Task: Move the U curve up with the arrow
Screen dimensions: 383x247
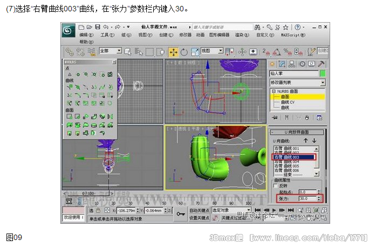Action: coord(305,140)
